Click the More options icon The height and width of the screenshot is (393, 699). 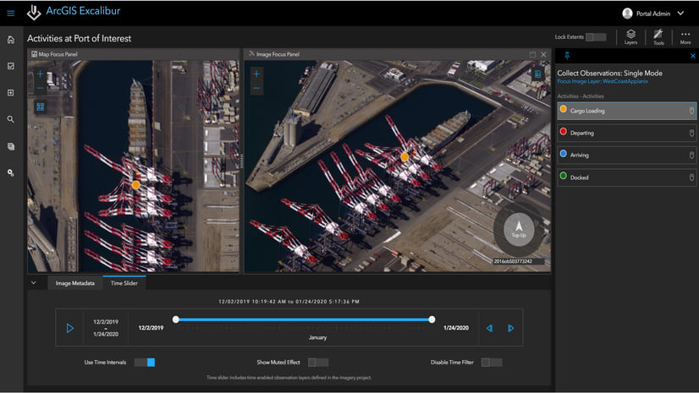pos(685,36)
